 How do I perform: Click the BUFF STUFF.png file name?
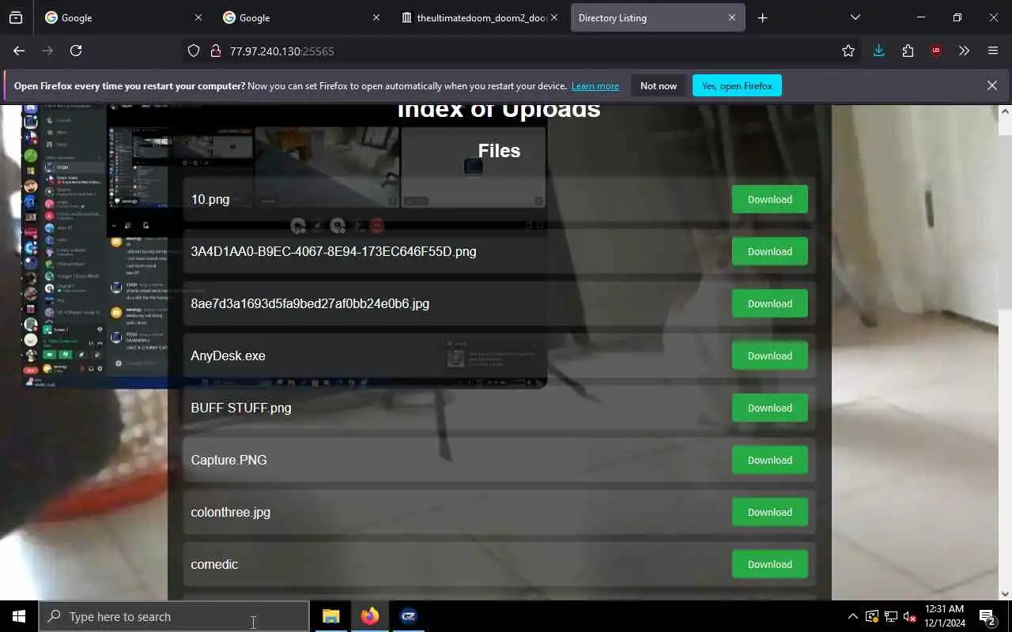tap(240, 408)
